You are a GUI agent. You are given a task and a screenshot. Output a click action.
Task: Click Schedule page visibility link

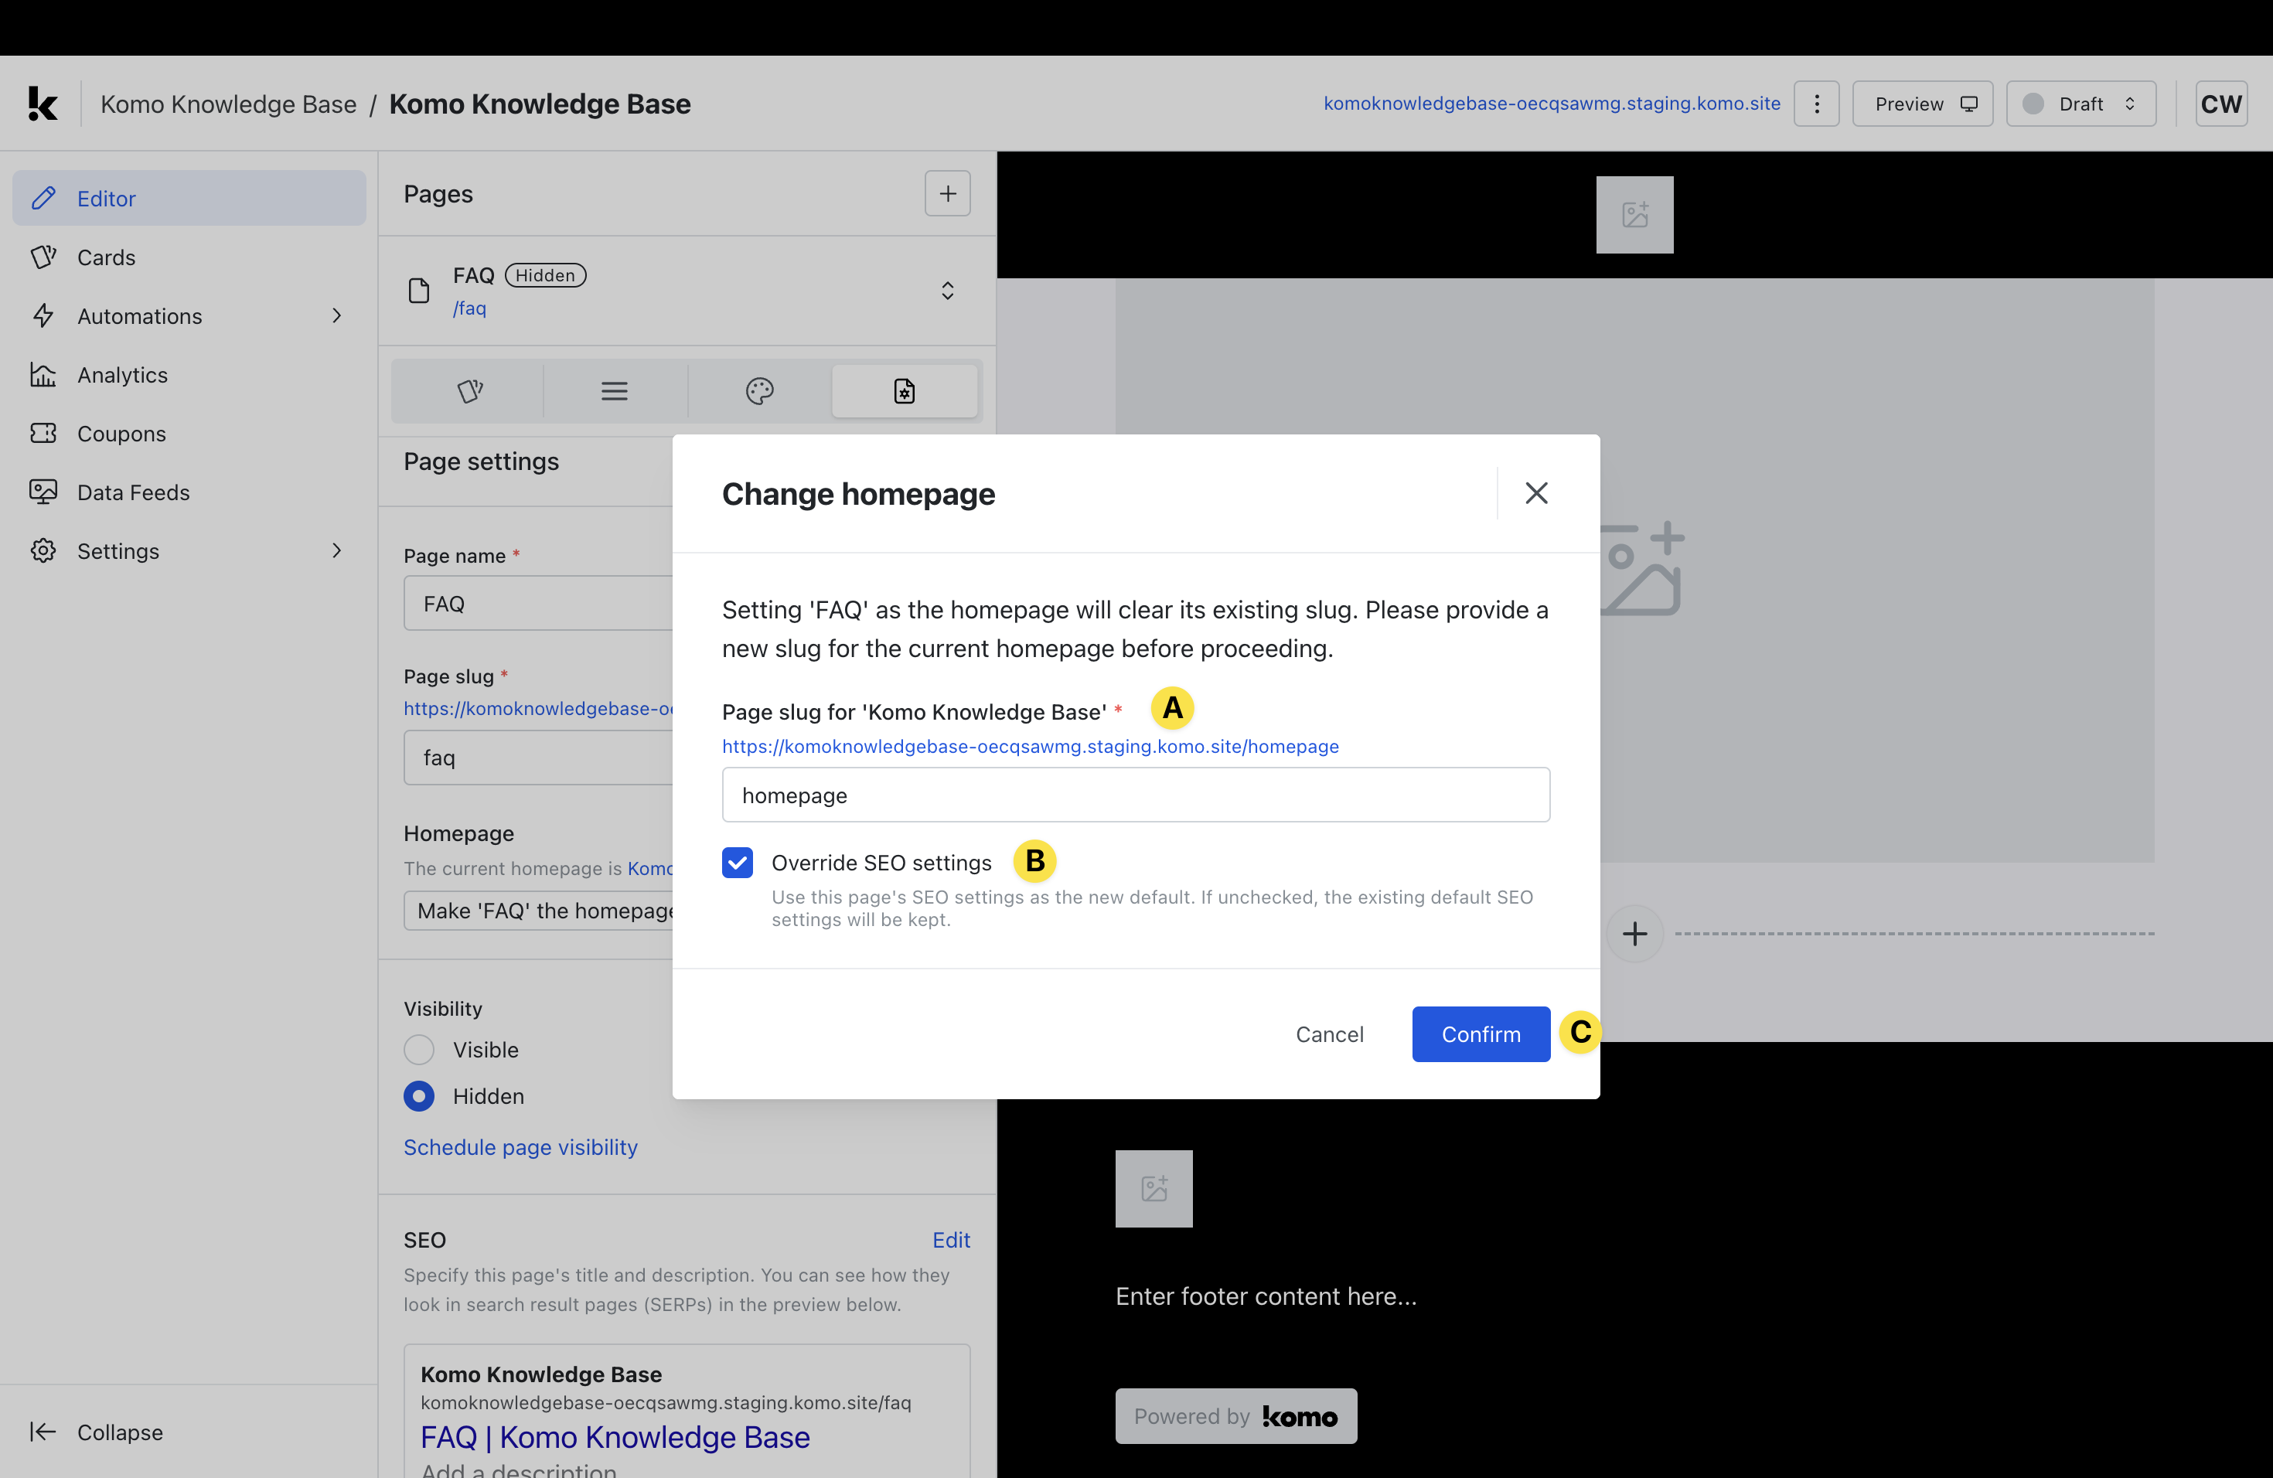(x=520, y=1146)
